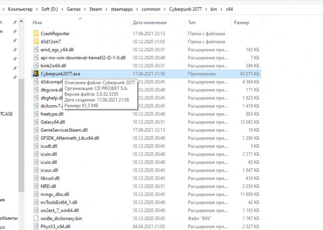Click the d3dcompiler file icon
Image resolution: width=323 pixels, height=230 pixels.
click(x=36, y=82)
